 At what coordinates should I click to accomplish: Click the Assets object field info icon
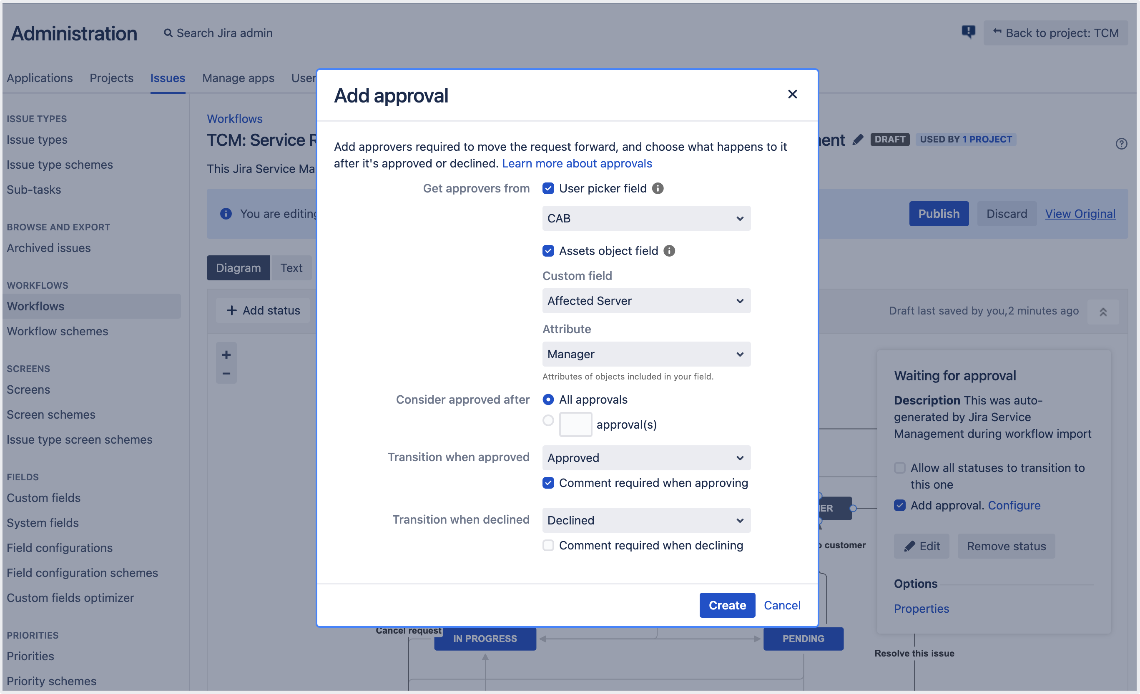pos(669,251)
